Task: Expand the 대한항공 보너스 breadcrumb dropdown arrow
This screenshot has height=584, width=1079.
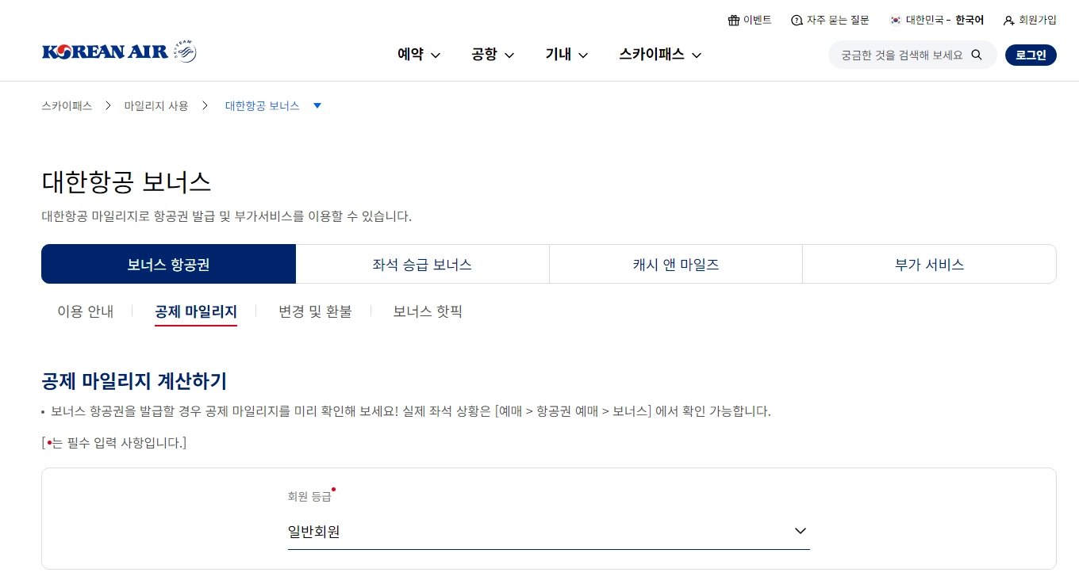Action: [x=317, y=105]
